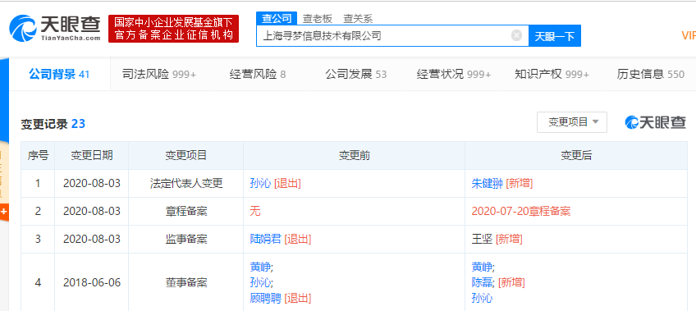696x311 pixels.
Task: Click the 变更日期 column header
Action: coord(92,155)
